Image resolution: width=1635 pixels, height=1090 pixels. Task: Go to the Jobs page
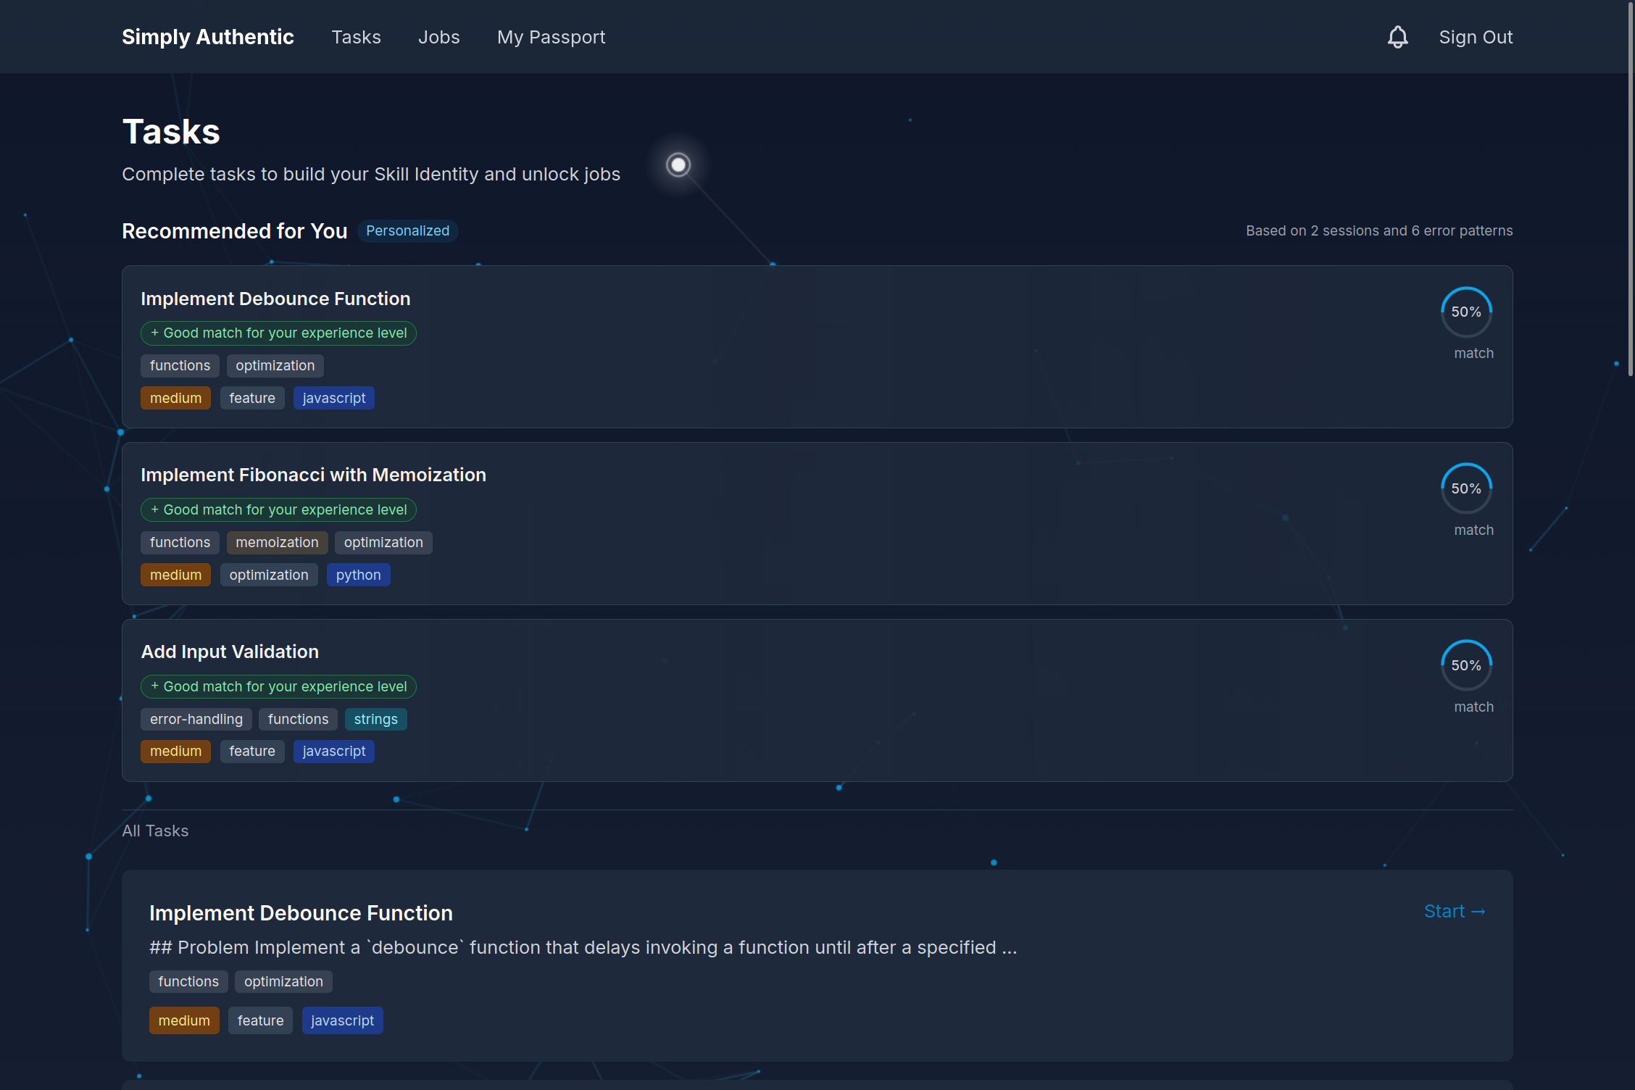[438, 37]
